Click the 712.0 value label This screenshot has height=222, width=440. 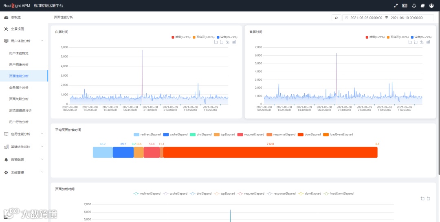(270, 144)
